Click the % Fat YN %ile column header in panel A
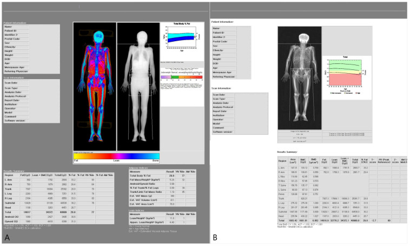The image size is (410, 246). click(x=85, y=175)
